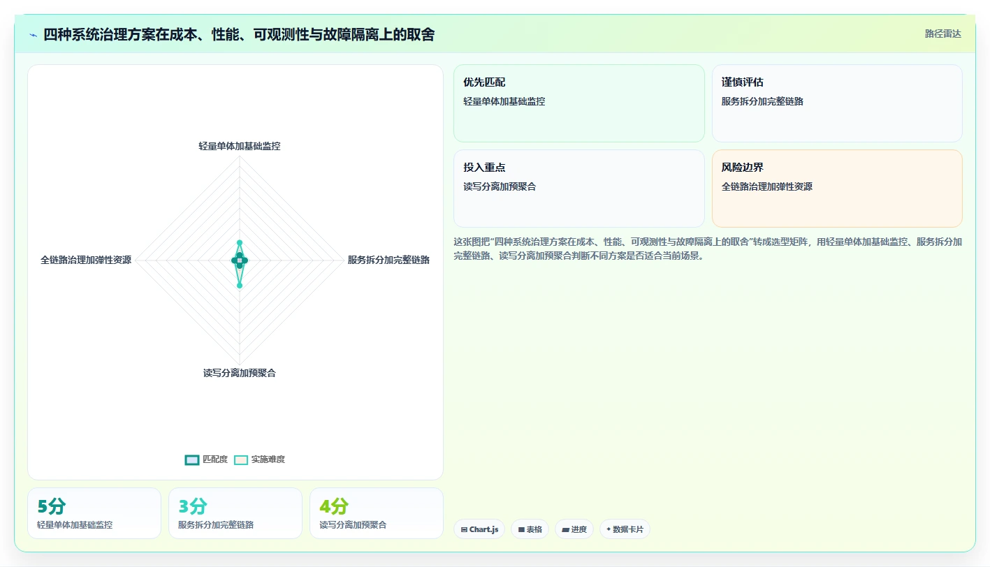Select the 4分 score card
This screenshot has width=990, height=567.
click(x=377, y=513)
